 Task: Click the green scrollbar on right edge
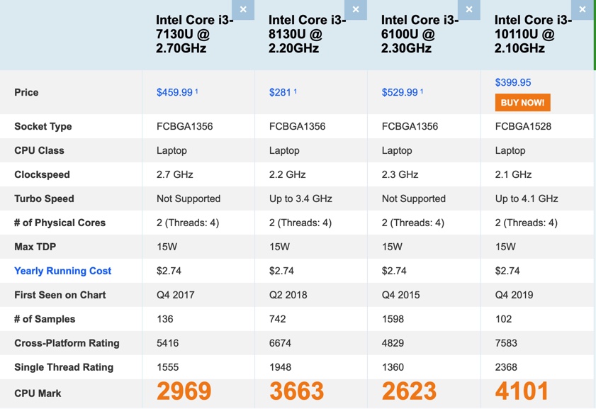tap(594, 35)
